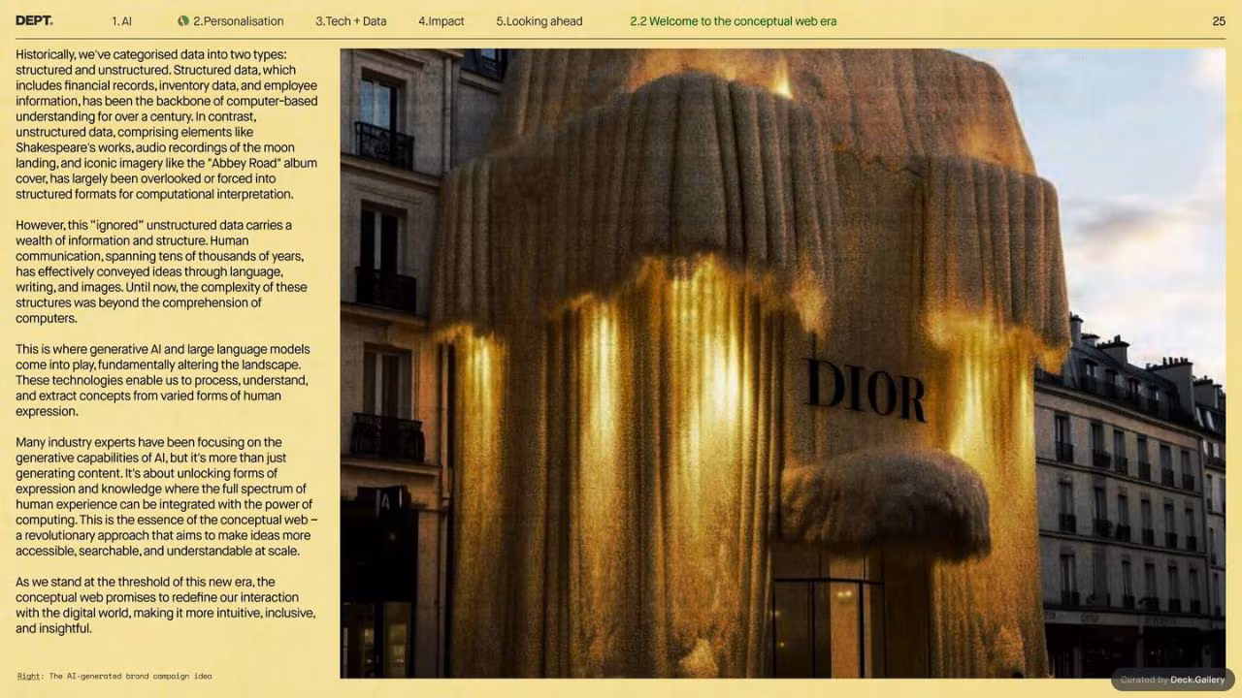Click the paragraph starting "As we stand at the threshold"
Screen dimensions: 1242x698
[x=166, y=605]
